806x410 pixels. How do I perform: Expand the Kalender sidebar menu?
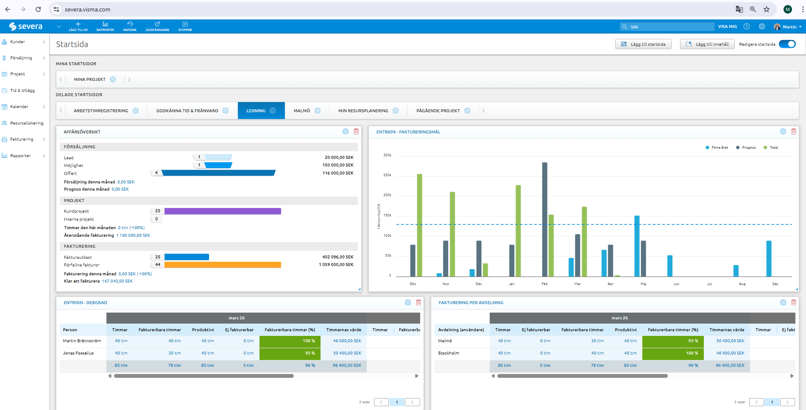[x=44, y=107]
